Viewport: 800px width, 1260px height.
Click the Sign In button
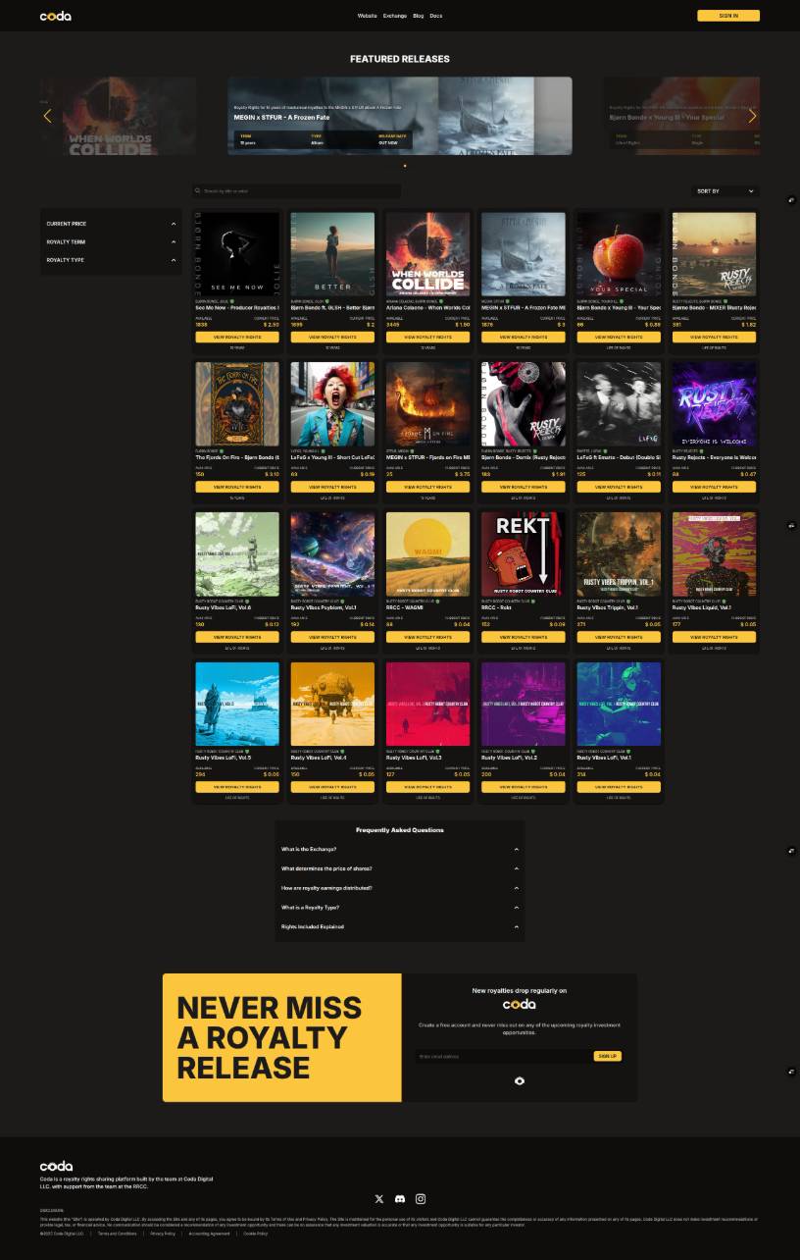pyautogui.click(x=728, y=16)
